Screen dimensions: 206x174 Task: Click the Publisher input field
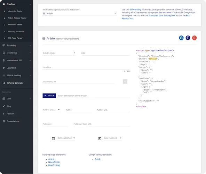pos(55,124)
